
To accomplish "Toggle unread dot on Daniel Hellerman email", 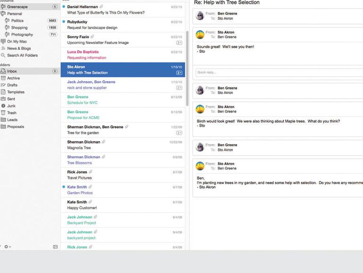I will coord(64,7).
